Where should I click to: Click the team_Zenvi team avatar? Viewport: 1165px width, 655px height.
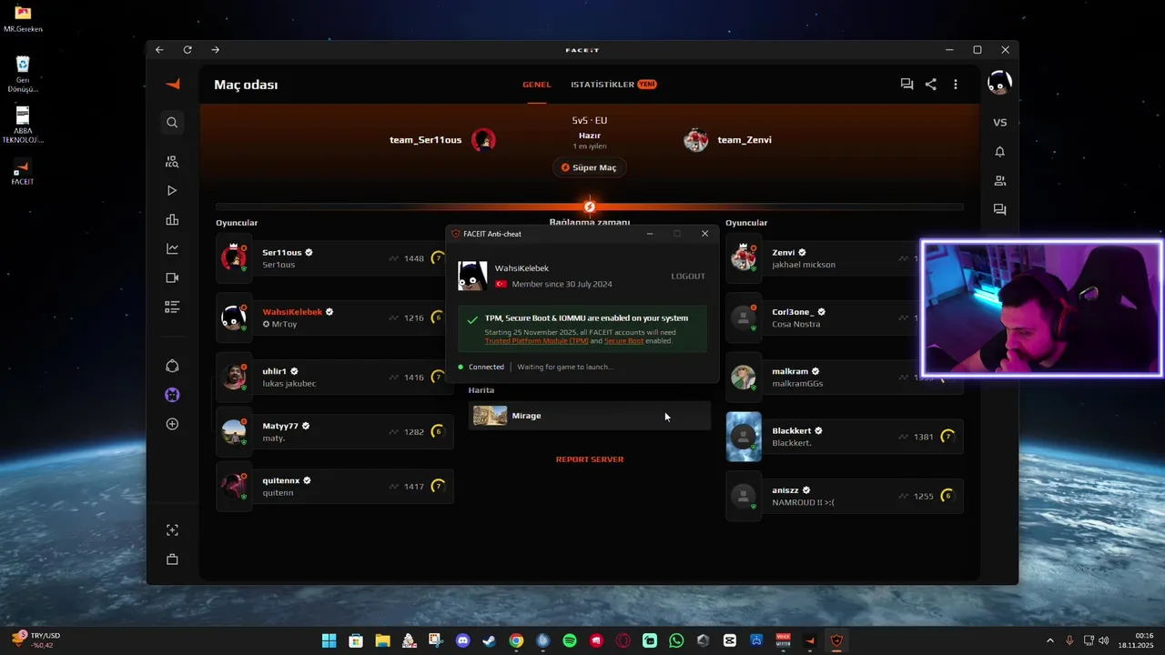695,140
